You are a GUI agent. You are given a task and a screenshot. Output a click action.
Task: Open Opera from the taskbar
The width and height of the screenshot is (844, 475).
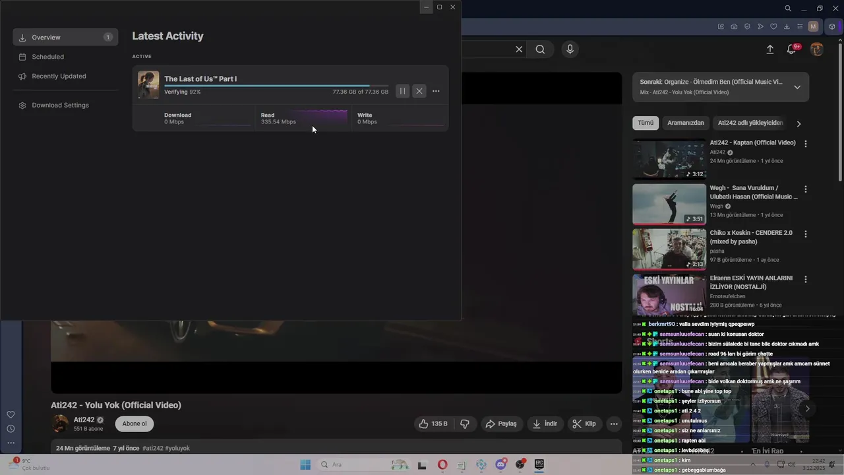click(442, 464)
